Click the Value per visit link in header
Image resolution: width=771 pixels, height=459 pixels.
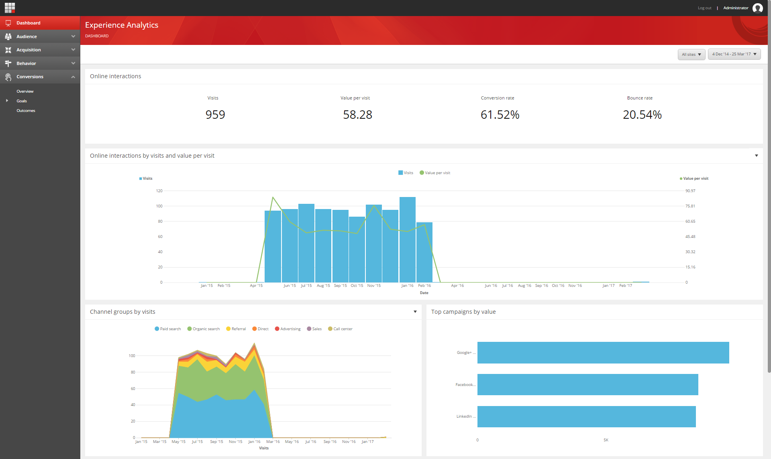pyautogui.click(x=355, y=98)
